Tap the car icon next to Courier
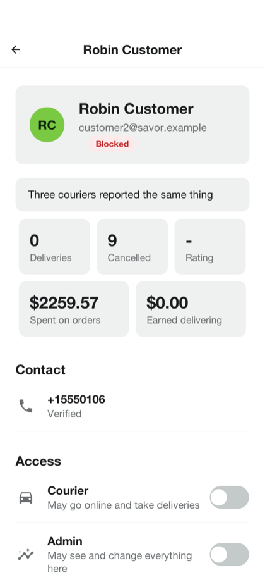This screenshot has width=265, height=575. (26, 498)
